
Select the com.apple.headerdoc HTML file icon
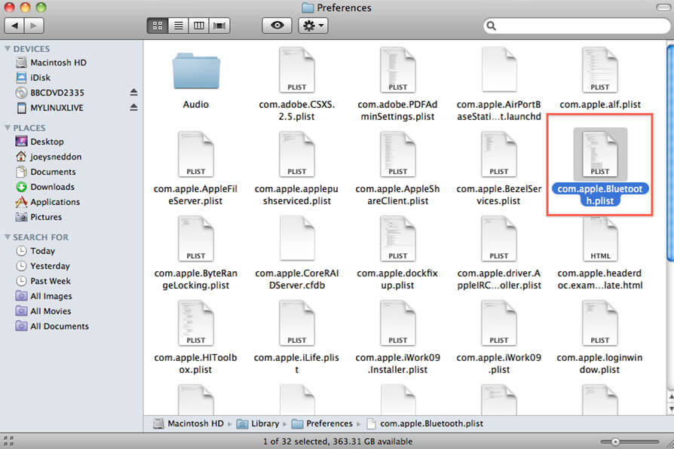pos(600,239)
